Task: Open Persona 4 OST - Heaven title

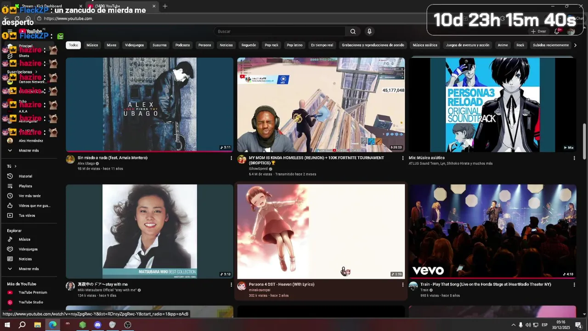Action: tap(282, 284)
